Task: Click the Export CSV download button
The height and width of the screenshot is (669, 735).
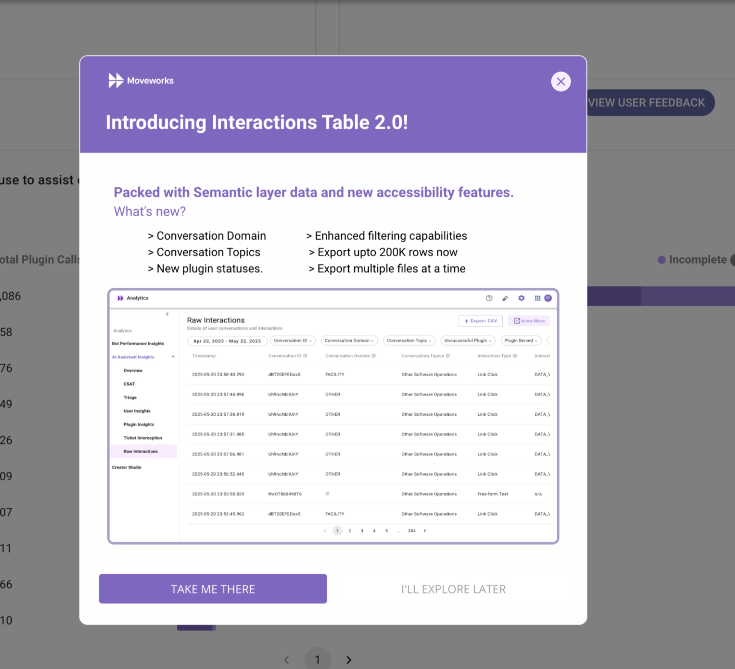Action: coord(480,321)
